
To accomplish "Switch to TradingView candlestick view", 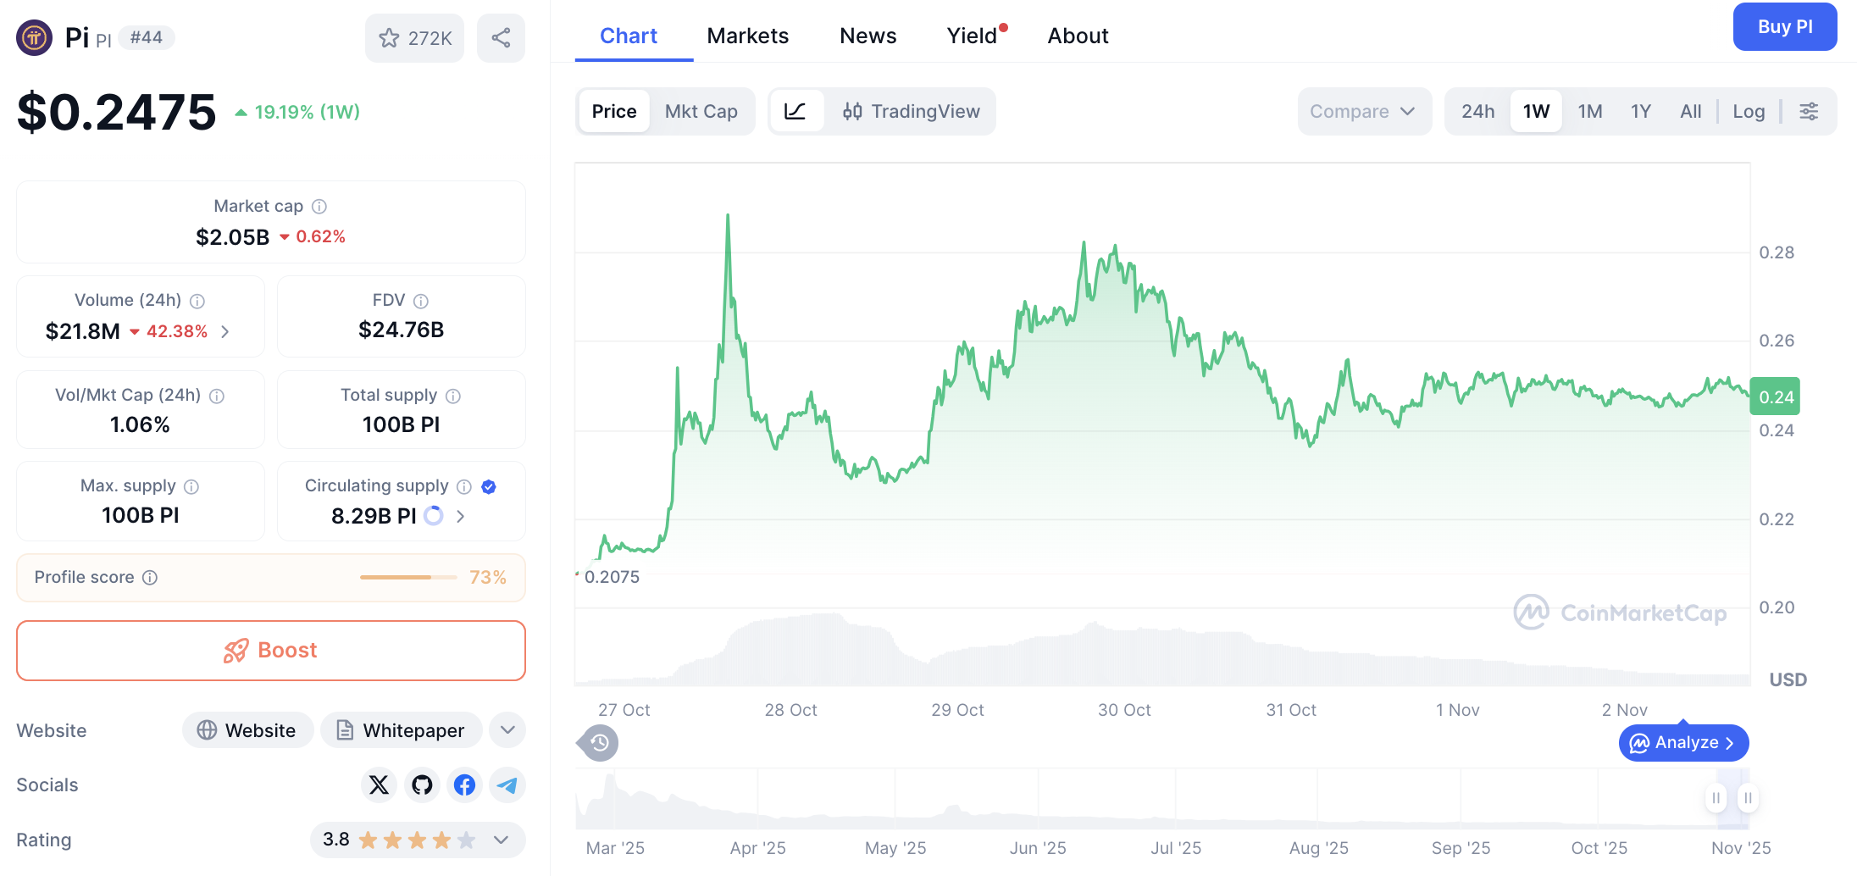I will coord(912,111).
